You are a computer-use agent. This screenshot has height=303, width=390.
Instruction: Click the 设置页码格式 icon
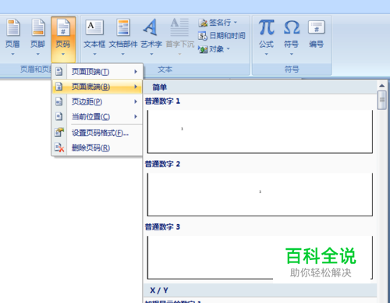click(x=59, y=133)
